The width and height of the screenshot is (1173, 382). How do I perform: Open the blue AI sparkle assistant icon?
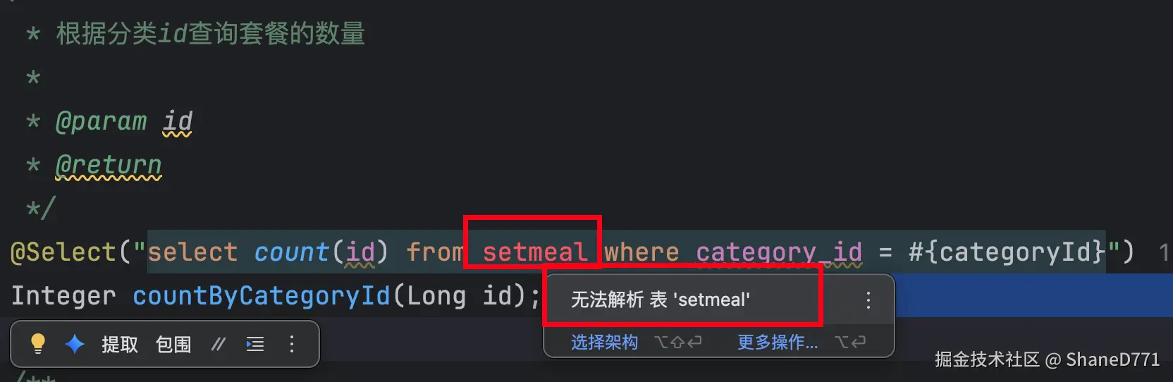point(75,344)
